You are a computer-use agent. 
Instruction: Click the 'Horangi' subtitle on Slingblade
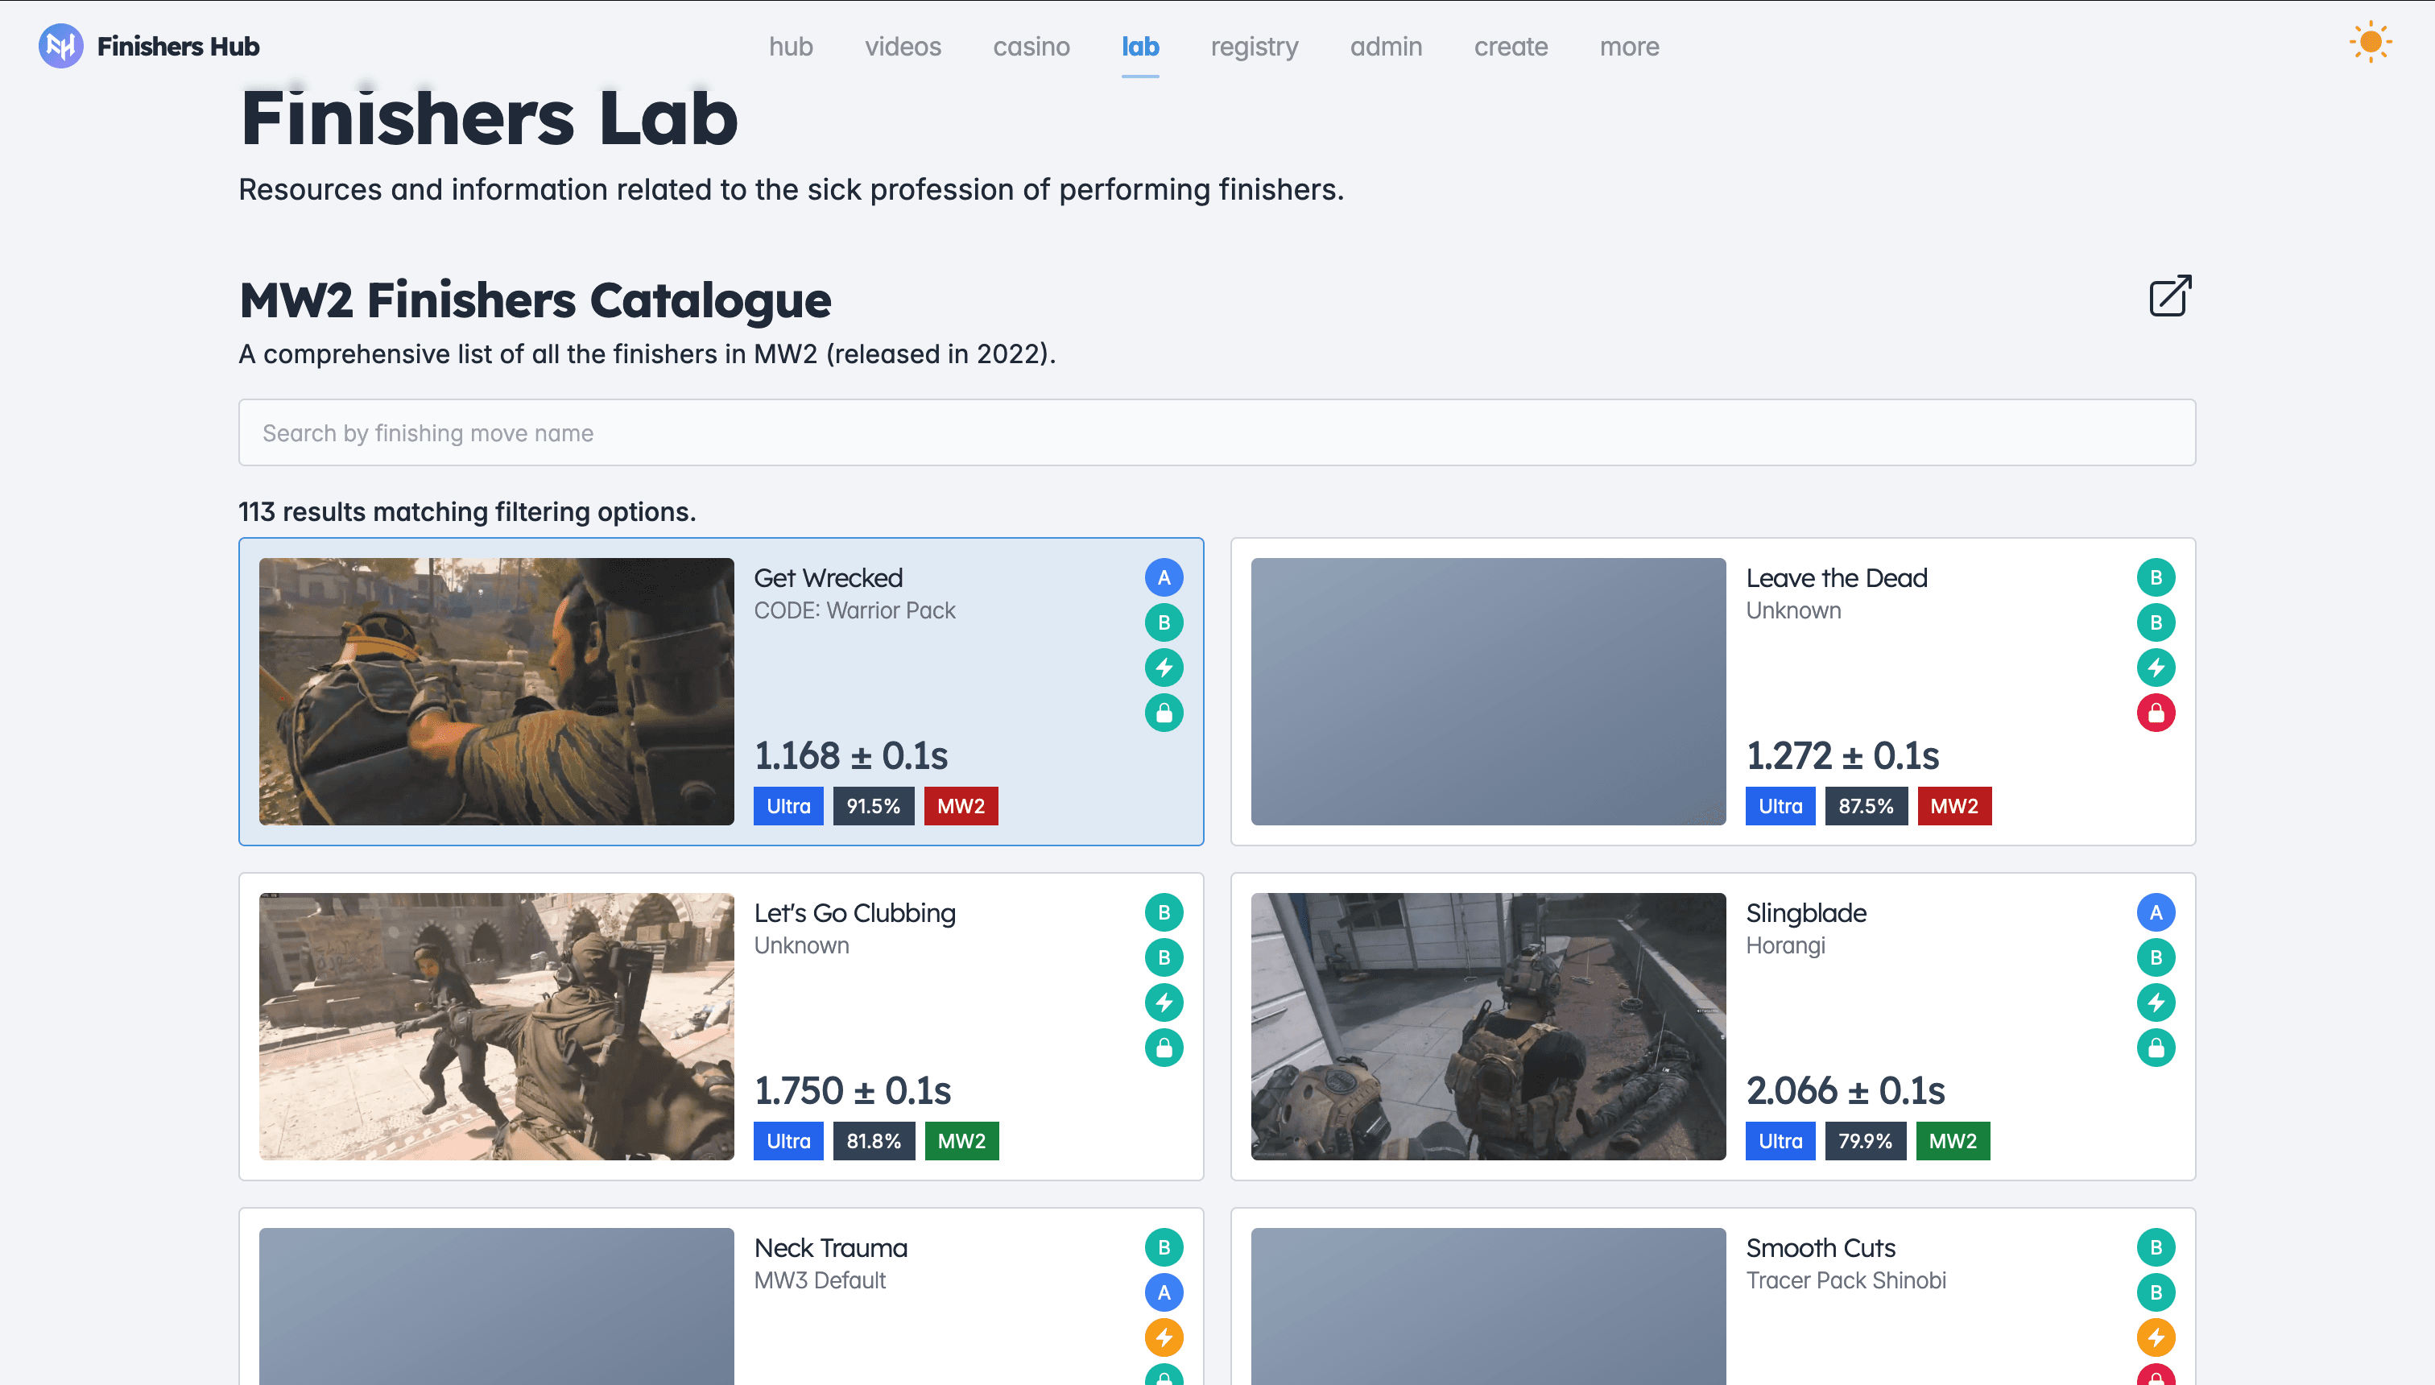click(x=1785, y=945)
